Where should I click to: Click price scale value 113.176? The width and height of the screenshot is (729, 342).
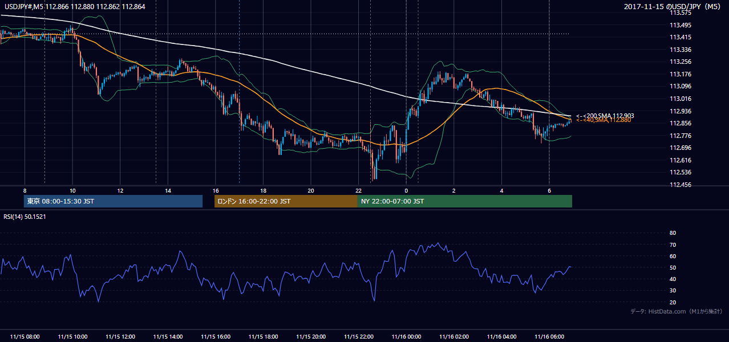pyautogui.click(x=681, y=74)
